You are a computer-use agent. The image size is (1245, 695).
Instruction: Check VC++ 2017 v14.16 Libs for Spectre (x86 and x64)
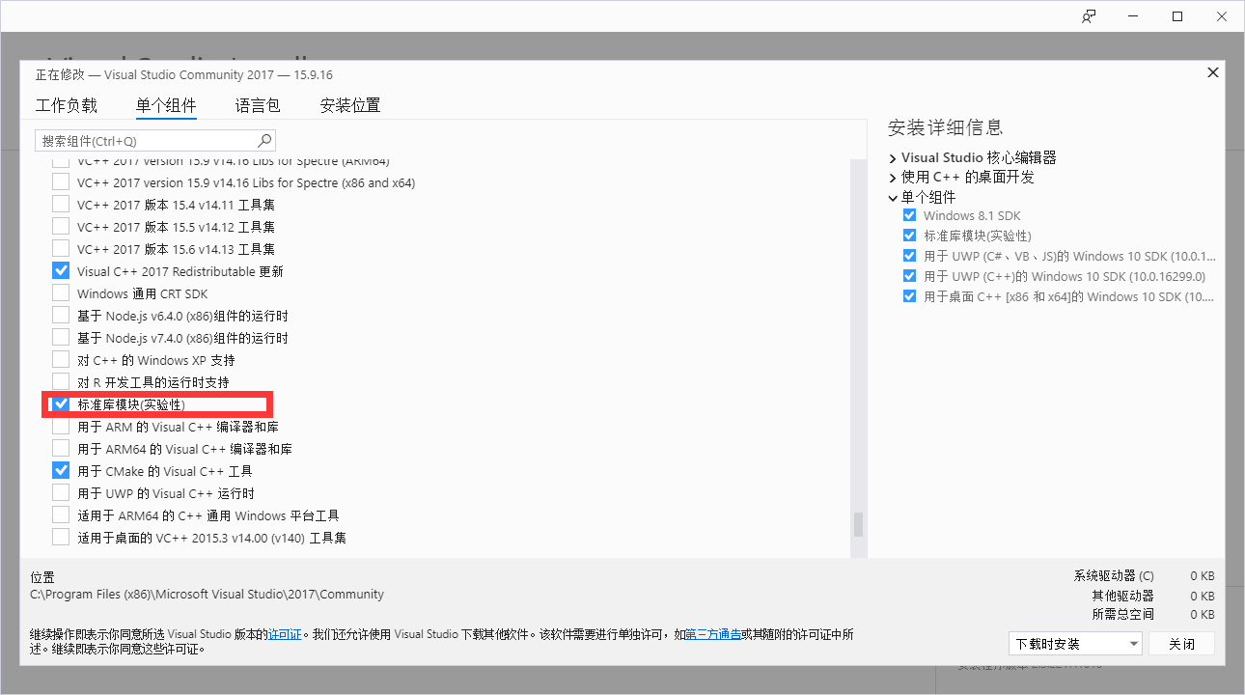tap(61, 182)
